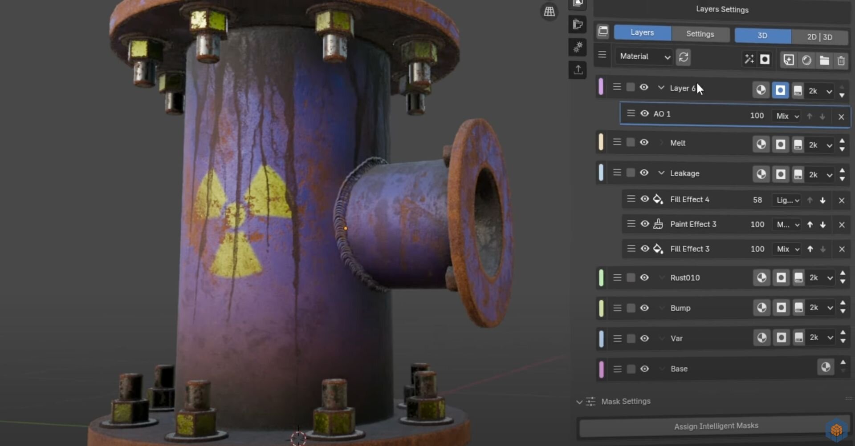855x446 pixels.
Task: Open Fill Effect 4 blend mode dropdown
Action: click(x=787, y=200)
